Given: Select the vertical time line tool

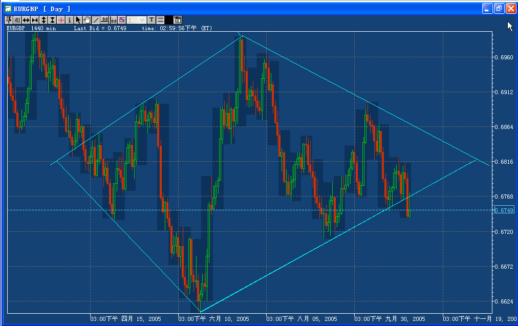Looking at the screenshot, I should click(113, 20).
